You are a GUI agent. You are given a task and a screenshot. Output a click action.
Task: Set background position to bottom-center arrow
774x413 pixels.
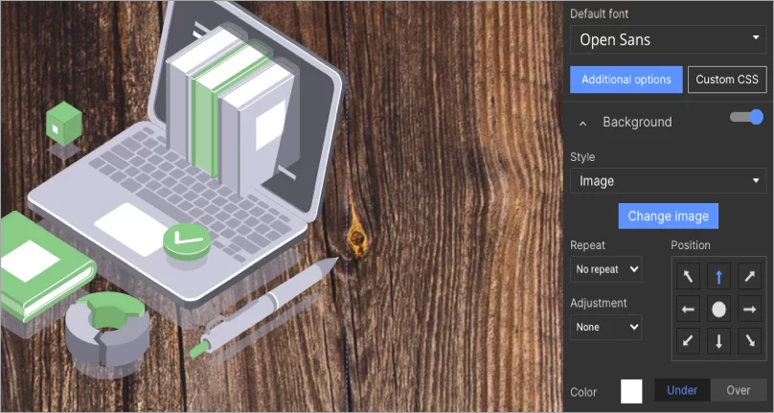coord(719,340)
